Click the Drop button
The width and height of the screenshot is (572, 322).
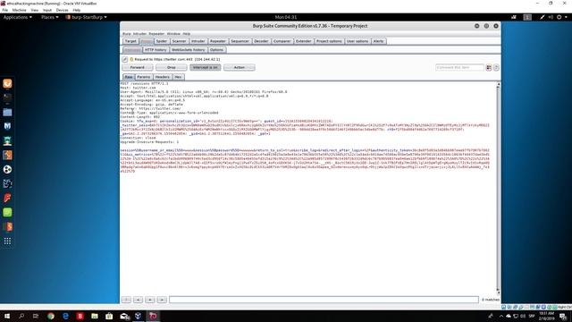tap(171, 68)
